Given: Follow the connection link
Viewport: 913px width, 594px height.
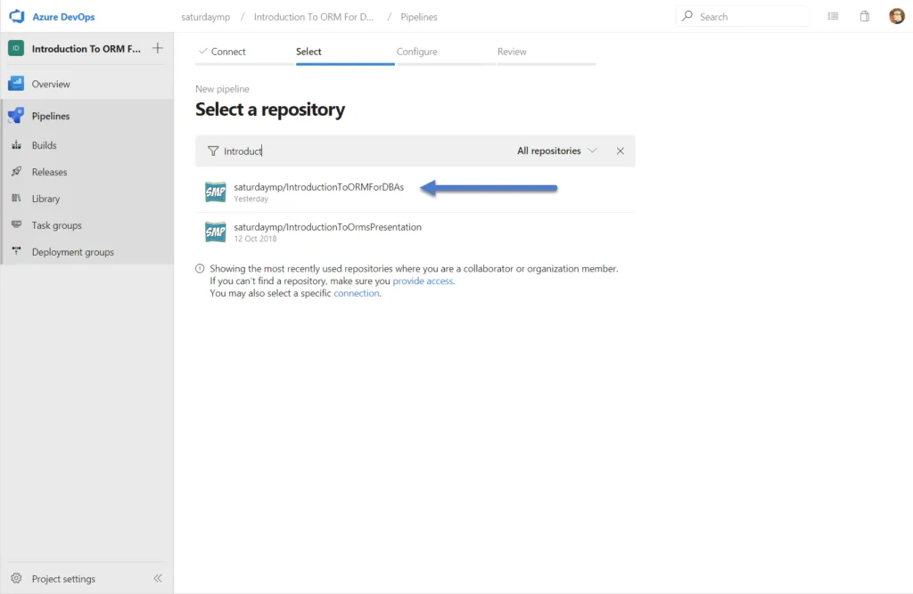Looking at the screenshot, I should (357, 293).
